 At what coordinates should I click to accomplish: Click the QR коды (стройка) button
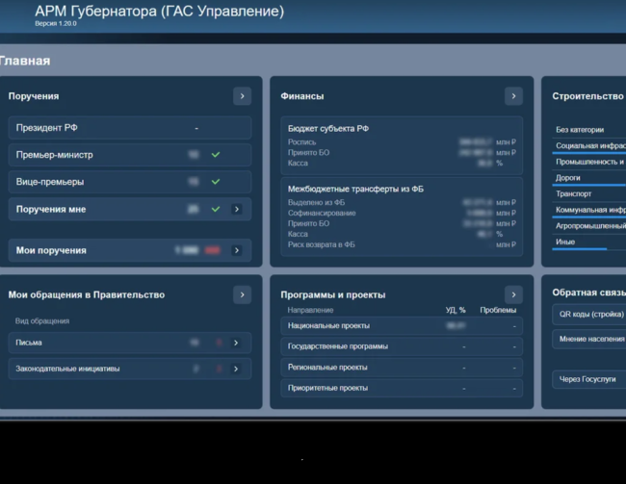(589, 315)
